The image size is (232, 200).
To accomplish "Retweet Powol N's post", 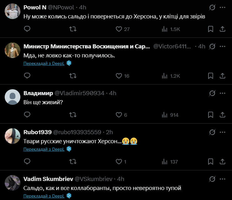I will click(x=73, y=29).
